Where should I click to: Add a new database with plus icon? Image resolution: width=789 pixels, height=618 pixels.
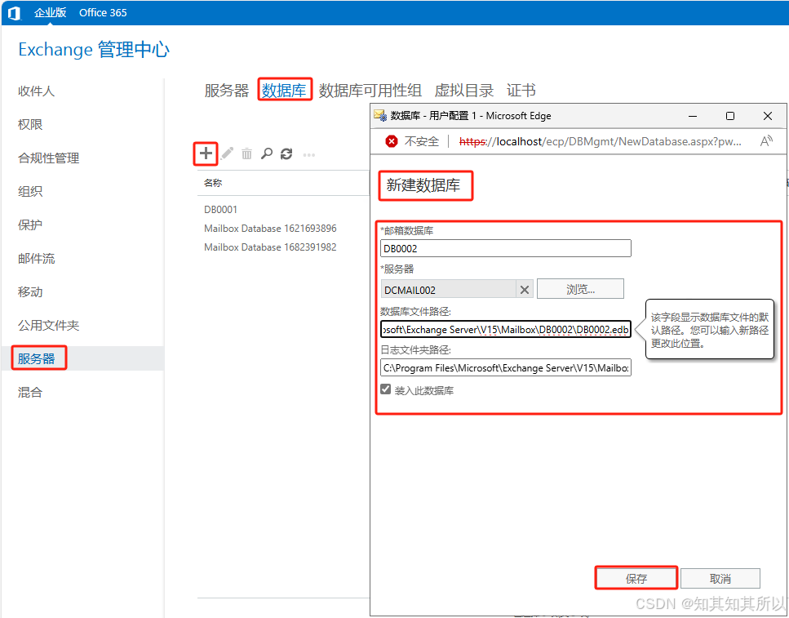206,153
